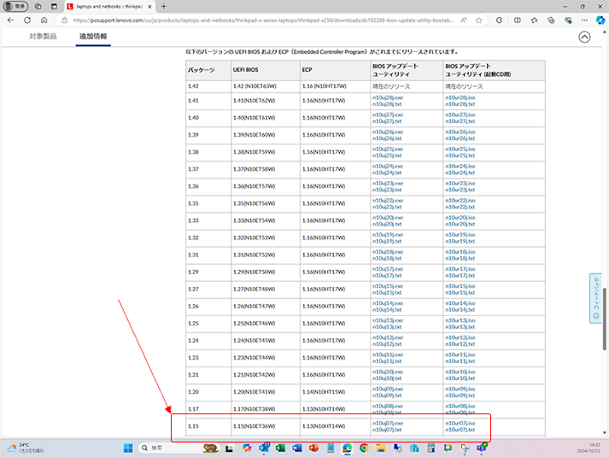Open n10ur20j.txt readme
This screenshot has height=457, width=609.
point(460,224)
